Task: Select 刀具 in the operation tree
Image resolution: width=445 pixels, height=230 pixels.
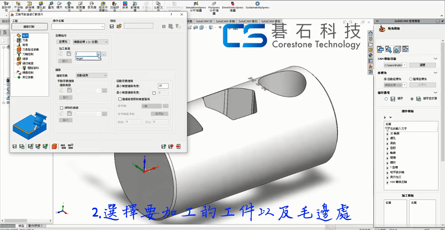Action: pyautogui.click(x=25, y=40)
